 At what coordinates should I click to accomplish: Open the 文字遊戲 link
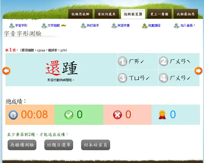coord(54,26)
